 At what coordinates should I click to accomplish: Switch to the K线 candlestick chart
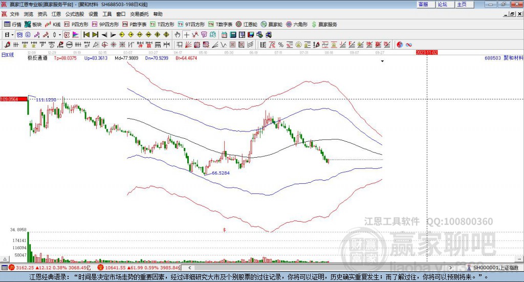[x=53, y=25]
